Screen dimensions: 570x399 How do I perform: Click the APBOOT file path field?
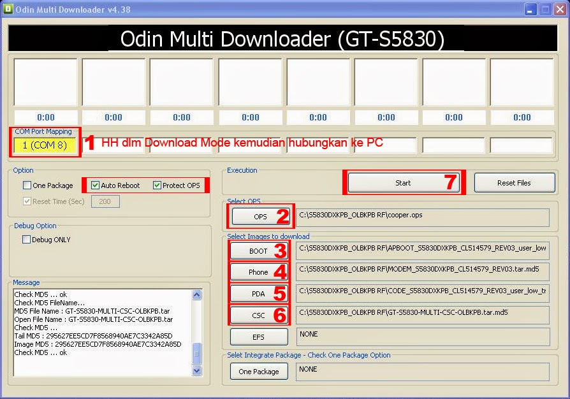click(x=423, y=250)
